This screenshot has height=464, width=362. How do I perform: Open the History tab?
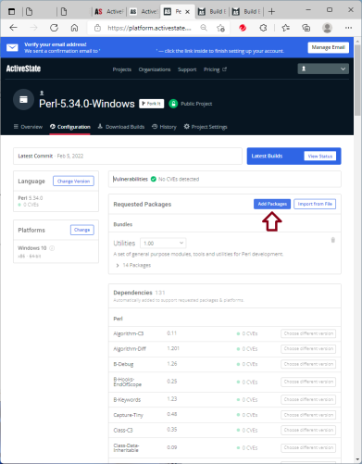click(164, 127)
